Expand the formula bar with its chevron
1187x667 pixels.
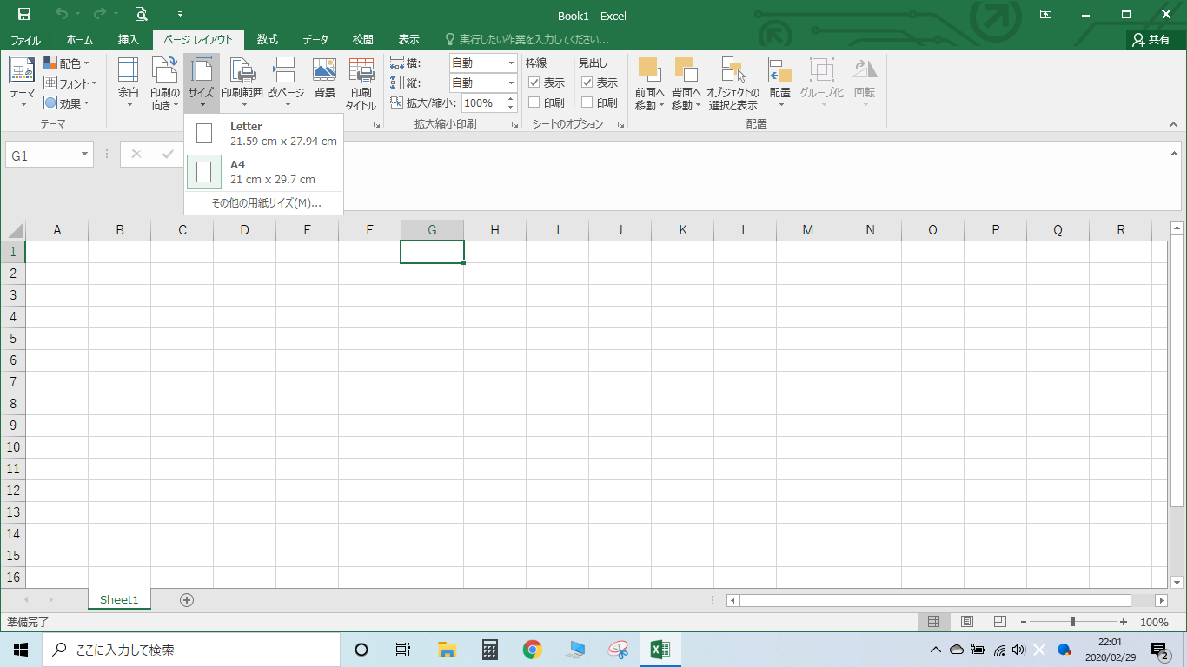(x=1175, y=154)
